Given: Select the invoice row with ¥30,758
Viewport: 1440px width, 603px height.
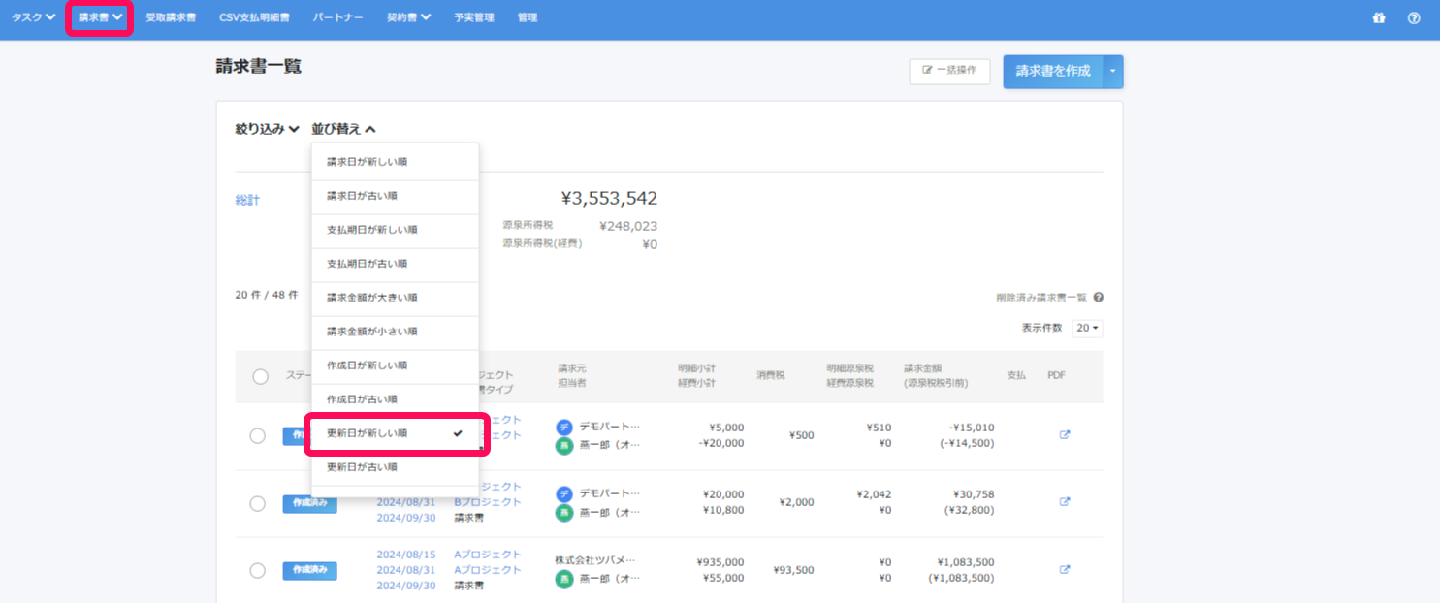Looking at the screenshot, I should pos(257,503).
